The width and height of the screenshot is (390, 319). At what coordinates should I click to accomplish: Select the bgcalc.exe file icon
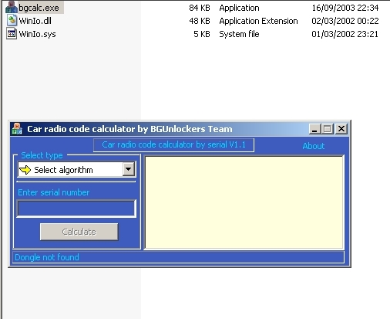(11, 7)
